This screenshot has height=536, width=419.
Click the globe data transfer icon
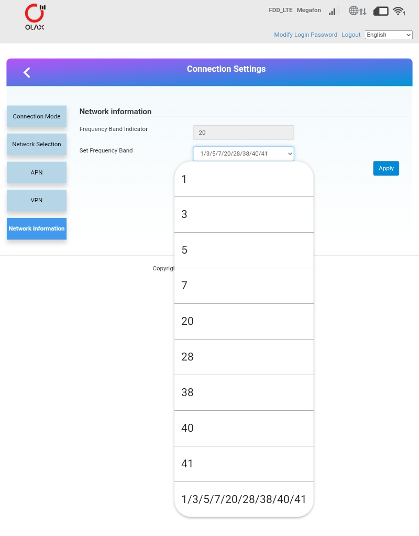[x=357, y=11]
